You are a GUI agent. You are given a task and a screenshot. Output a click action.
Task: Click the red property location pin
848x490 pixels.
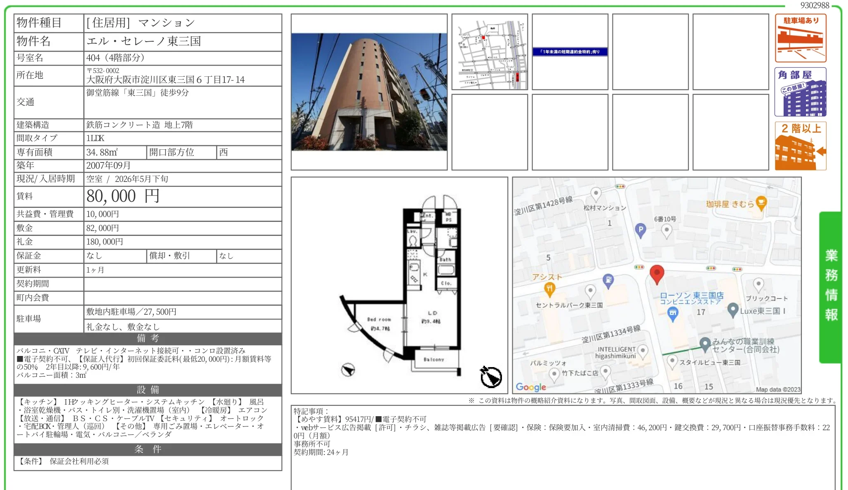click(657, 273)
